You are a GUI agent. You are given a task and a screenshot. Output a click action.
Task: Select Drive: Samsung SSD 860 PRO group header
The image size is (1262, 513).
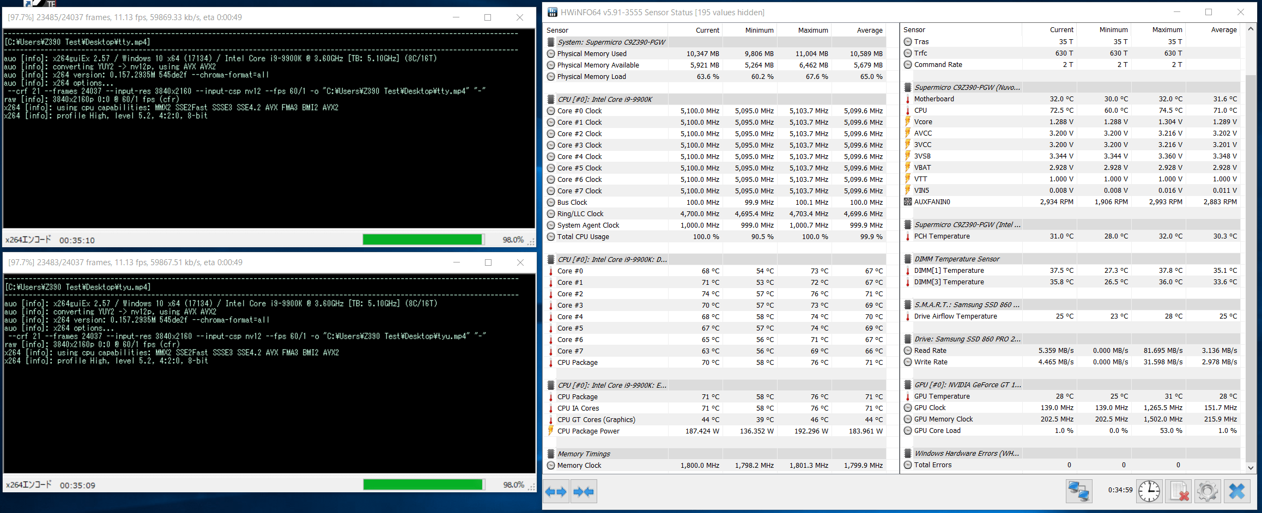[x=1071, y=339]
